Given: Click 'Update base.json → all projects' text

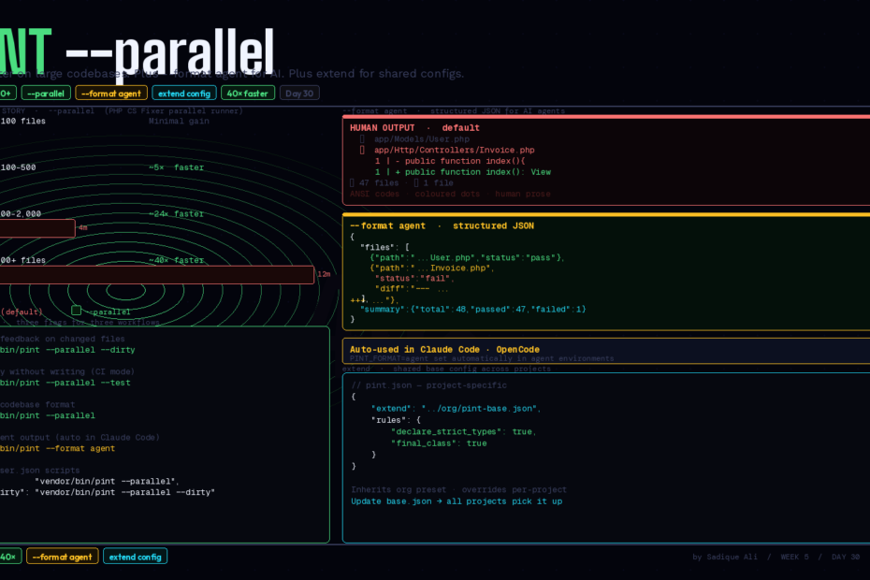Looking at the screenshot, I should point(457,501).
